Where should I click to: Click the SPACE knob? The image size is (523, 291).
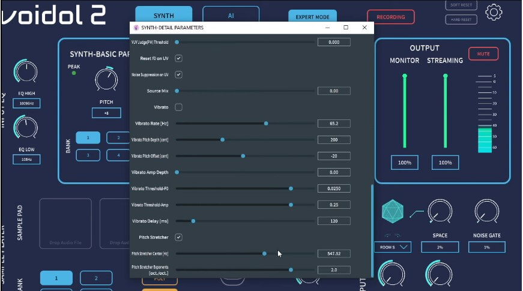point(440,211)
